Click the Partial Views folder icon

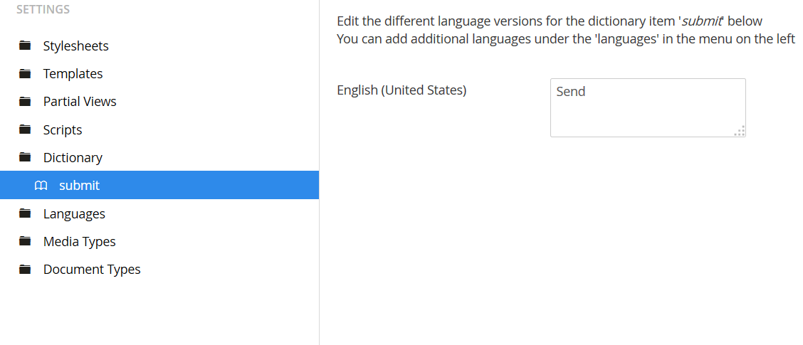(x=25, y=101)
